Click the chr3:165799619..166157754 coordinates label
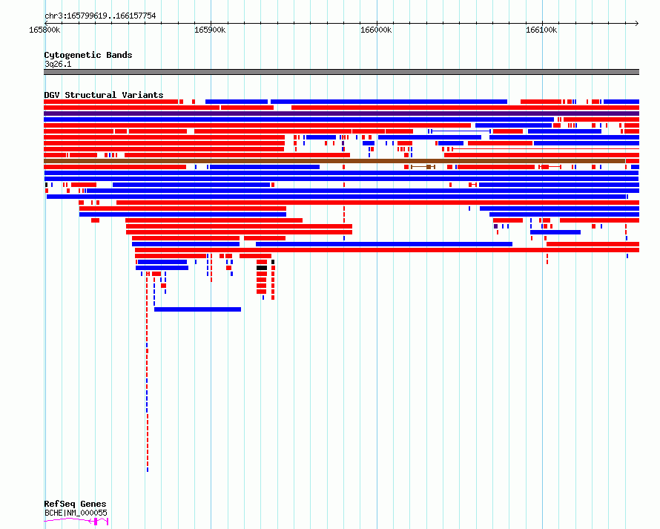Screen dimensions: 660x529 (100, 16)
